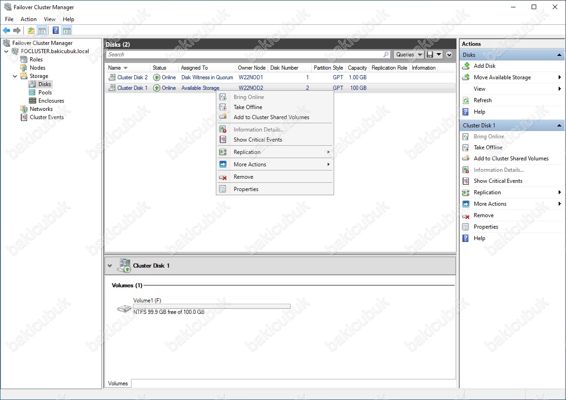Open the View menu in the menu bar

[x=49, y=19]
